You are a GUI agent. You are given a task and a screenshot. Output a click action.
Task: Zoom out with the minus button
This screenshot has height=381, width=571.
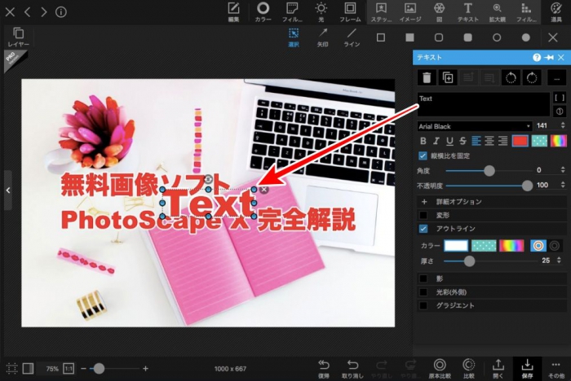coord(83,369)
